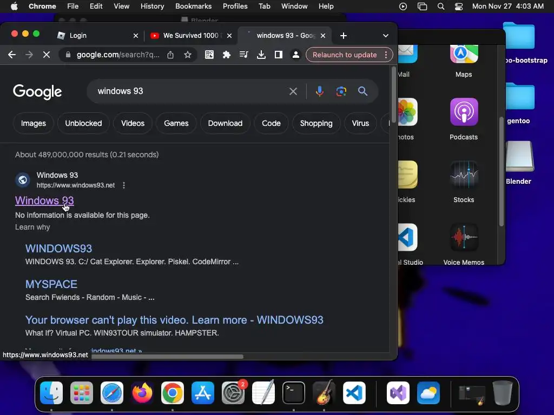554x415 pixels.
Task: Open the App Store from the Dock
Action: pos(203,393)
